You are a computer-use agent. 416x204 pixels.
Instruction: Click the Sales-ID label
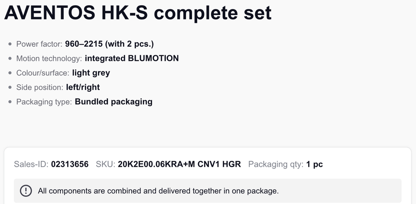pos(31,164)
